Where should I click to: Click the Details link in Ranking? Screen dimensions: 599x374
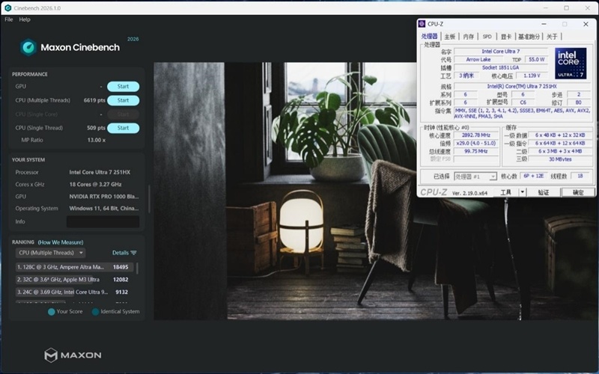point(121,253)
